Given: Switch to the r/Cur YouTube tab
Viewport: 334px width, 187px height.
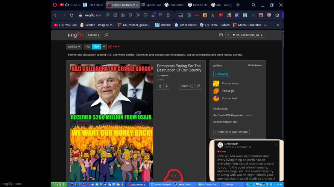Looking at the screenshot, I should tap(70, 5).
